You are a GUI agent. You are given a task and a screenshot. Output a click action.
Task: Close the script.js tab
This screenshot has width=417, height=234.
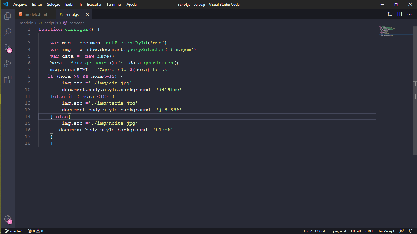pyautogui.click(x=87, y=14)
